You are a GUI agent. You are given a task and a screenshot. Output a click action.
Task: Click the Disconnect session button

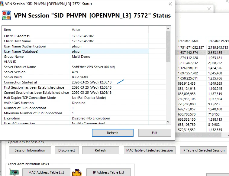pos(66,150)
